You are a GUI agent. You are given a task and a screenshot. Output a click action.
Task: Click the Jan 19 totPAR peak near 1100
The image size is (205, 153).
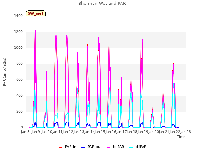tap(142, 39)
